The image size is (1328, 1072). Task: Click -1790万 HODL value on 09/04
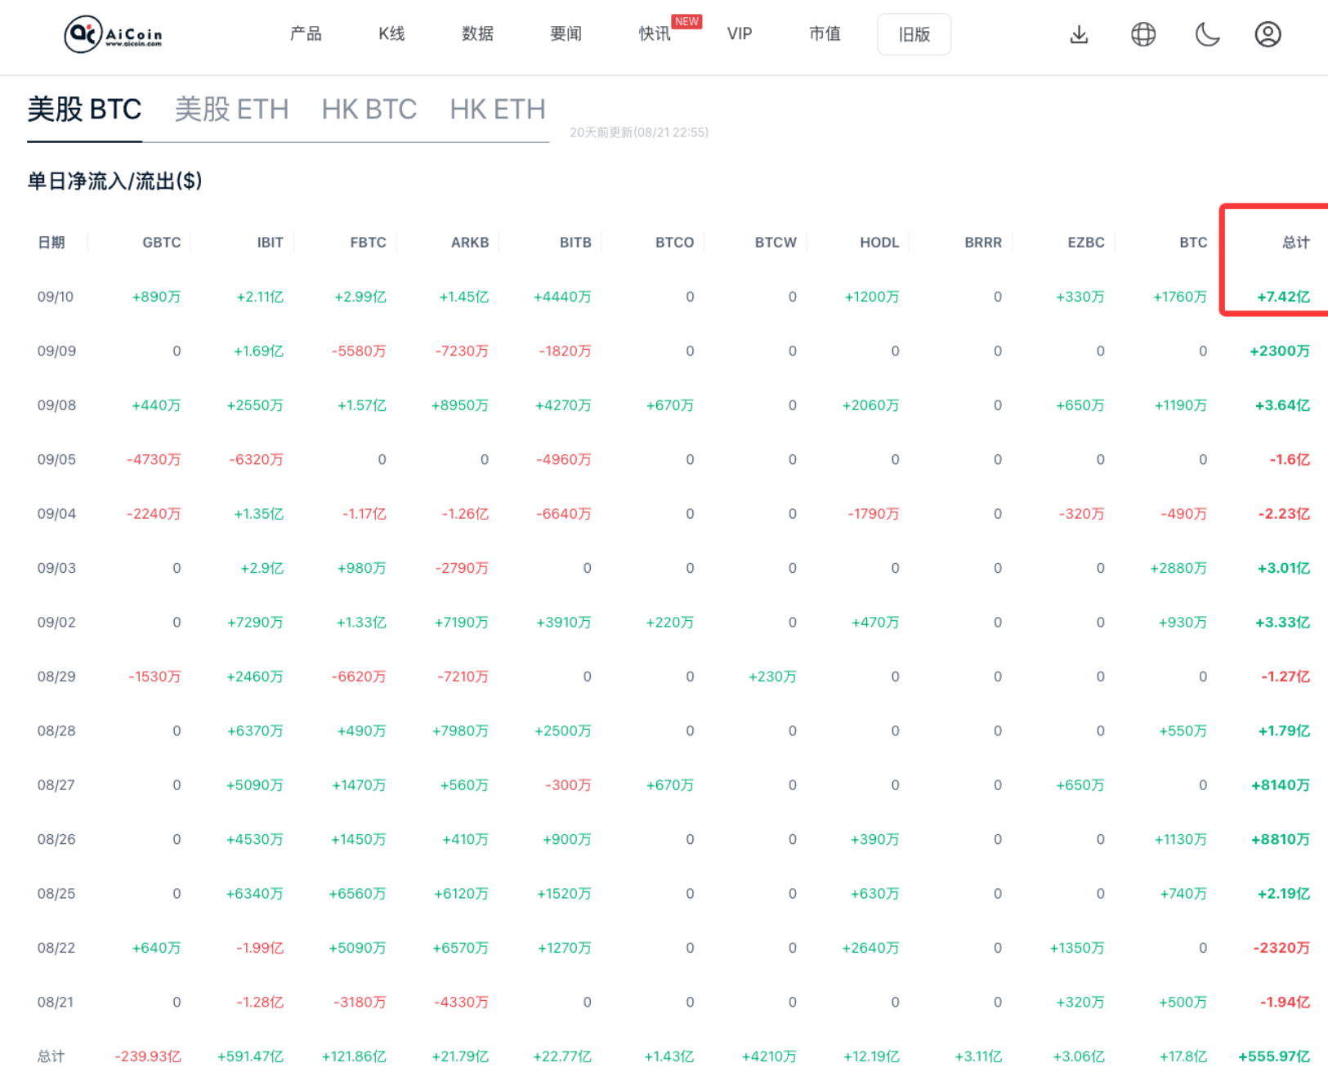point(873,514)
